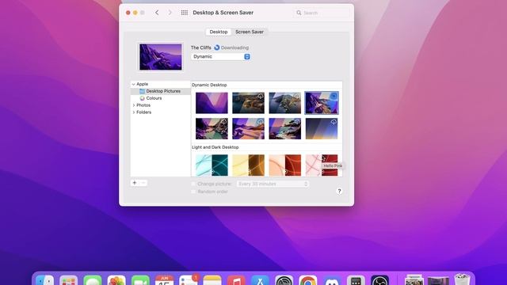Image resolution: width=507 pixels, height=285 pixels.
Task: Remove folder with the minus button
Action: tap(143, 183)
